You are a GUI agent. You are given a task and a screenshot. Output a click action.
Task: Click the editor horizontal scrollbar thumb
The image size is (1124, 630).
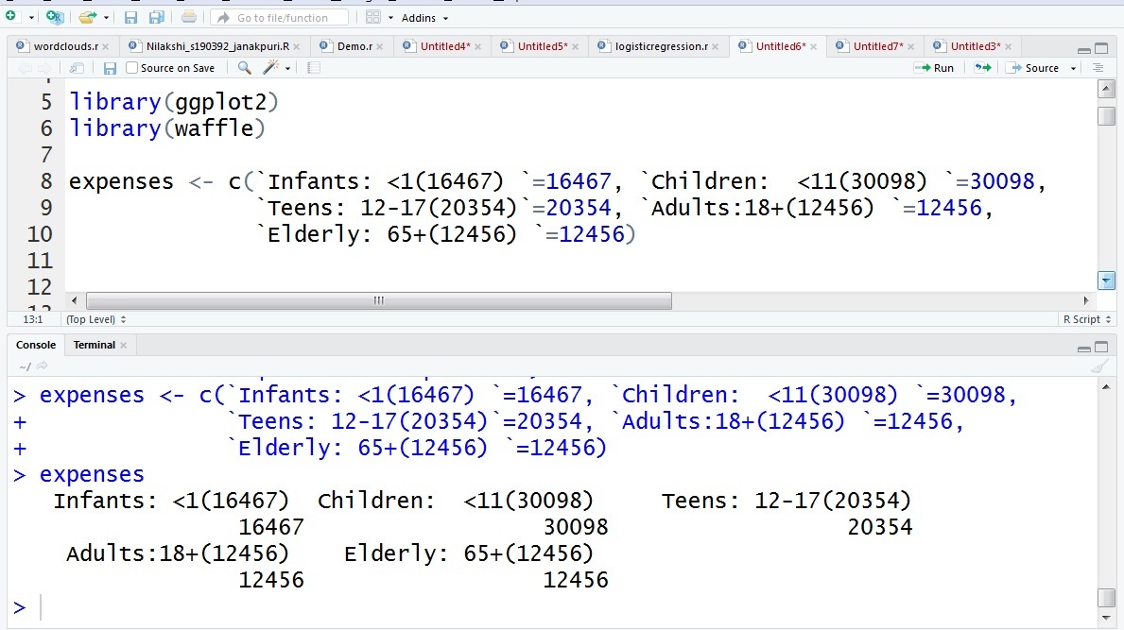click(x=378, y=300)
